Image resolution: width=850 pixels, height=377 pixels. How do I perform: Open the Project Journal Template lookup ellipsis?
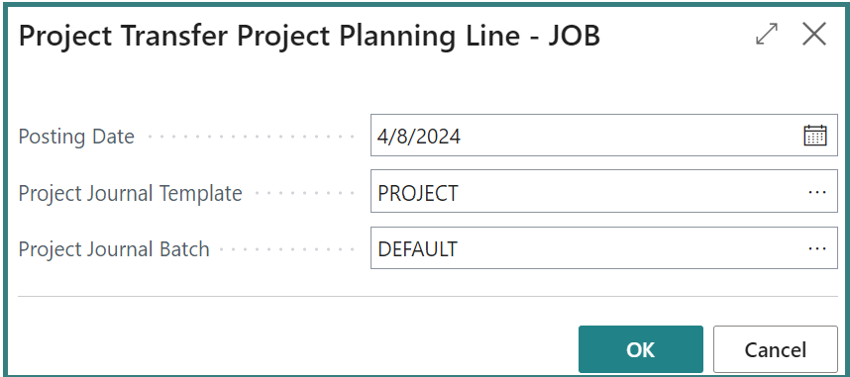817,192
